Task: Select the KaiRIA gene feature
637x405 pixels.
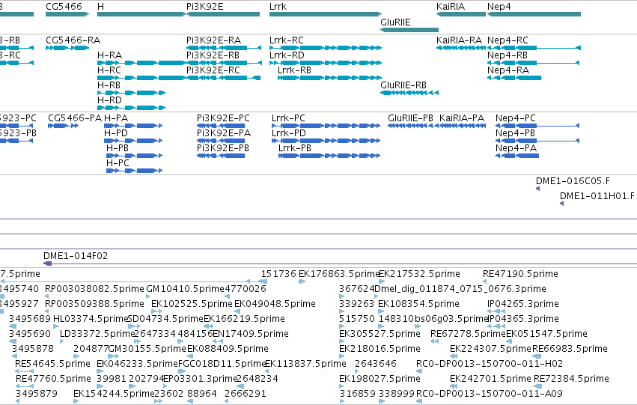Action: click(461, 14)
